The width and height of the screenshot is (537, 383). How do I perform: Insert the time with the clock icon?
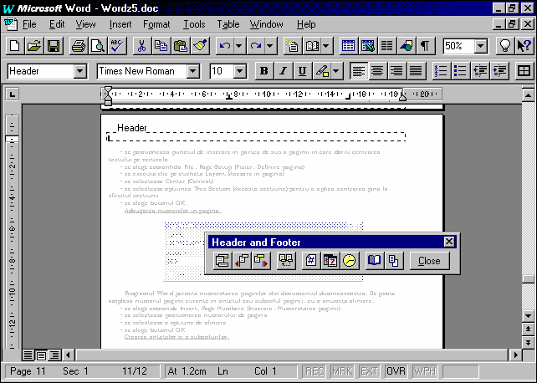(350, 261)
